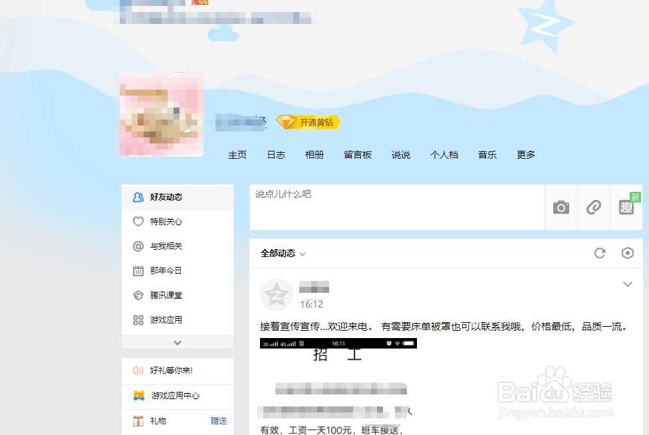
Task: Expand the 全部动态 filter dropdown
Action: click(281, 254)
